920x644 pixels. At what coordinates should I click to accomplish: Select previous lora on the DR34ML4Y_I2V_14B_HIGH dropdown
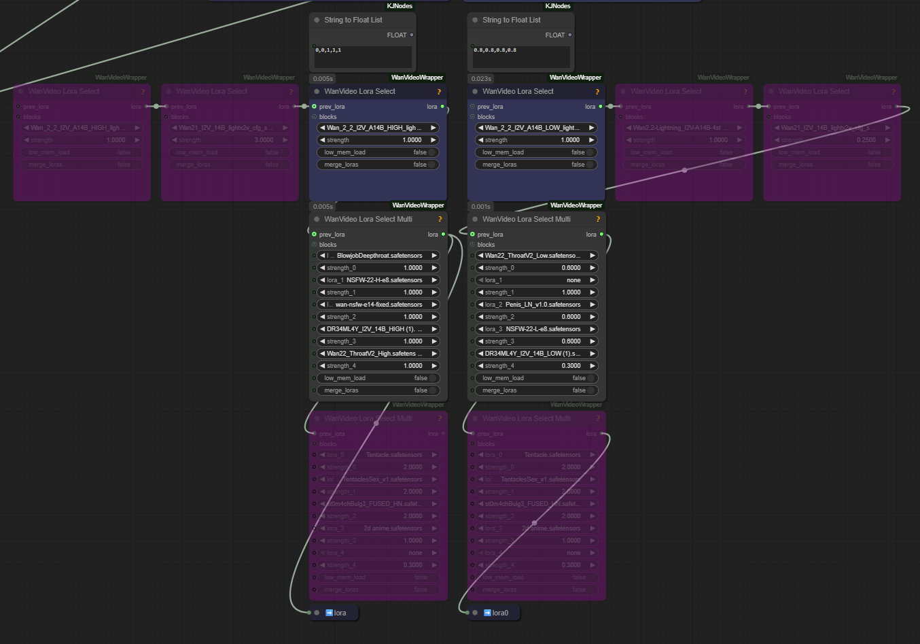coord(323,329)
